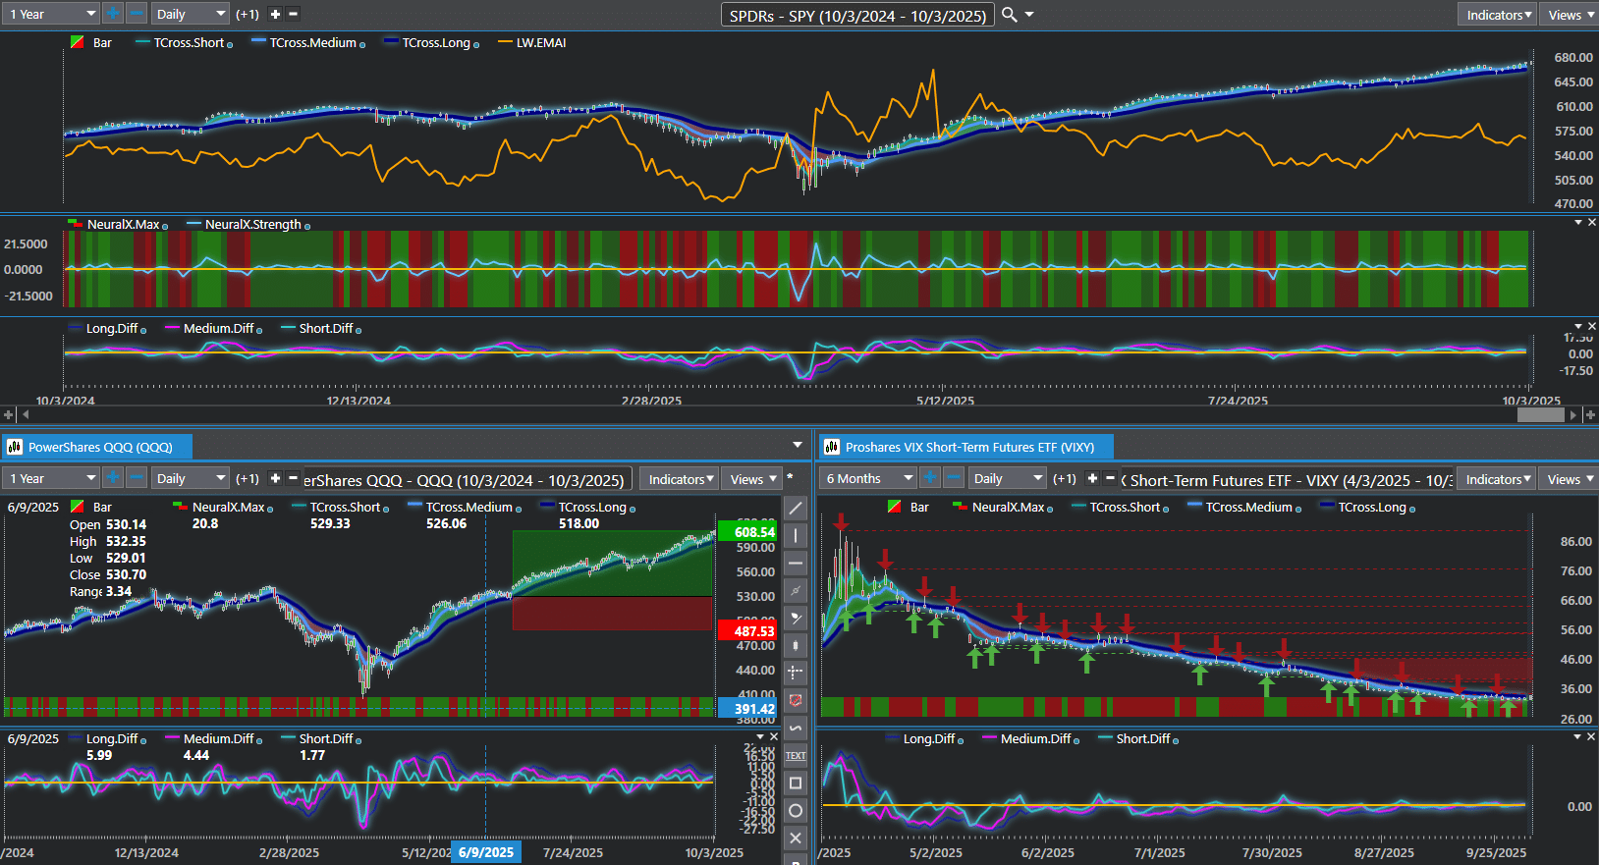
Task: Click the Bar color swatch in SPY legend
Action: tap(78, 43)
